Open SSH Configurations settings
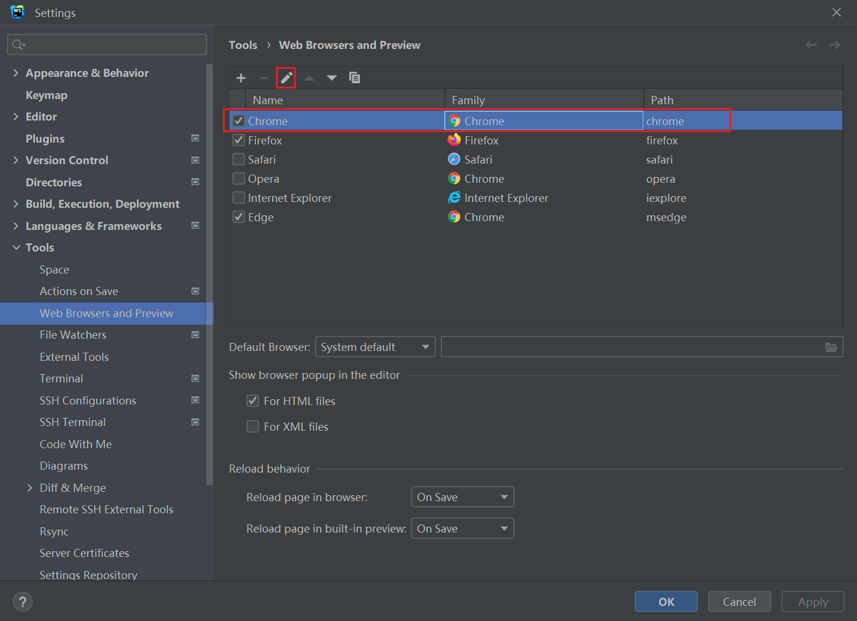This screenshot has width=857, height=621. [88, 400]
